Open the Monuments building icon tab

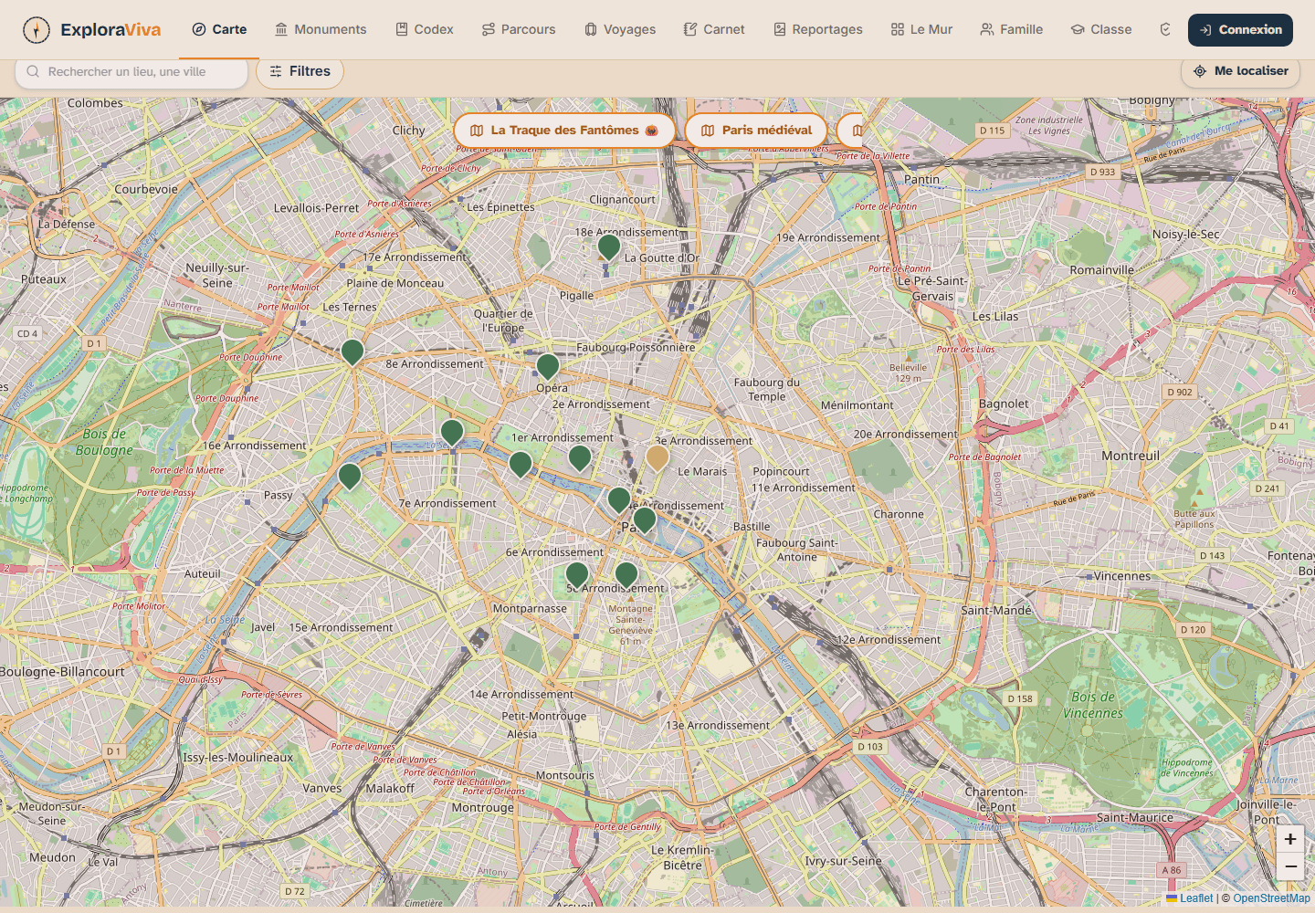pyautogui.click(x=281, y=29)
